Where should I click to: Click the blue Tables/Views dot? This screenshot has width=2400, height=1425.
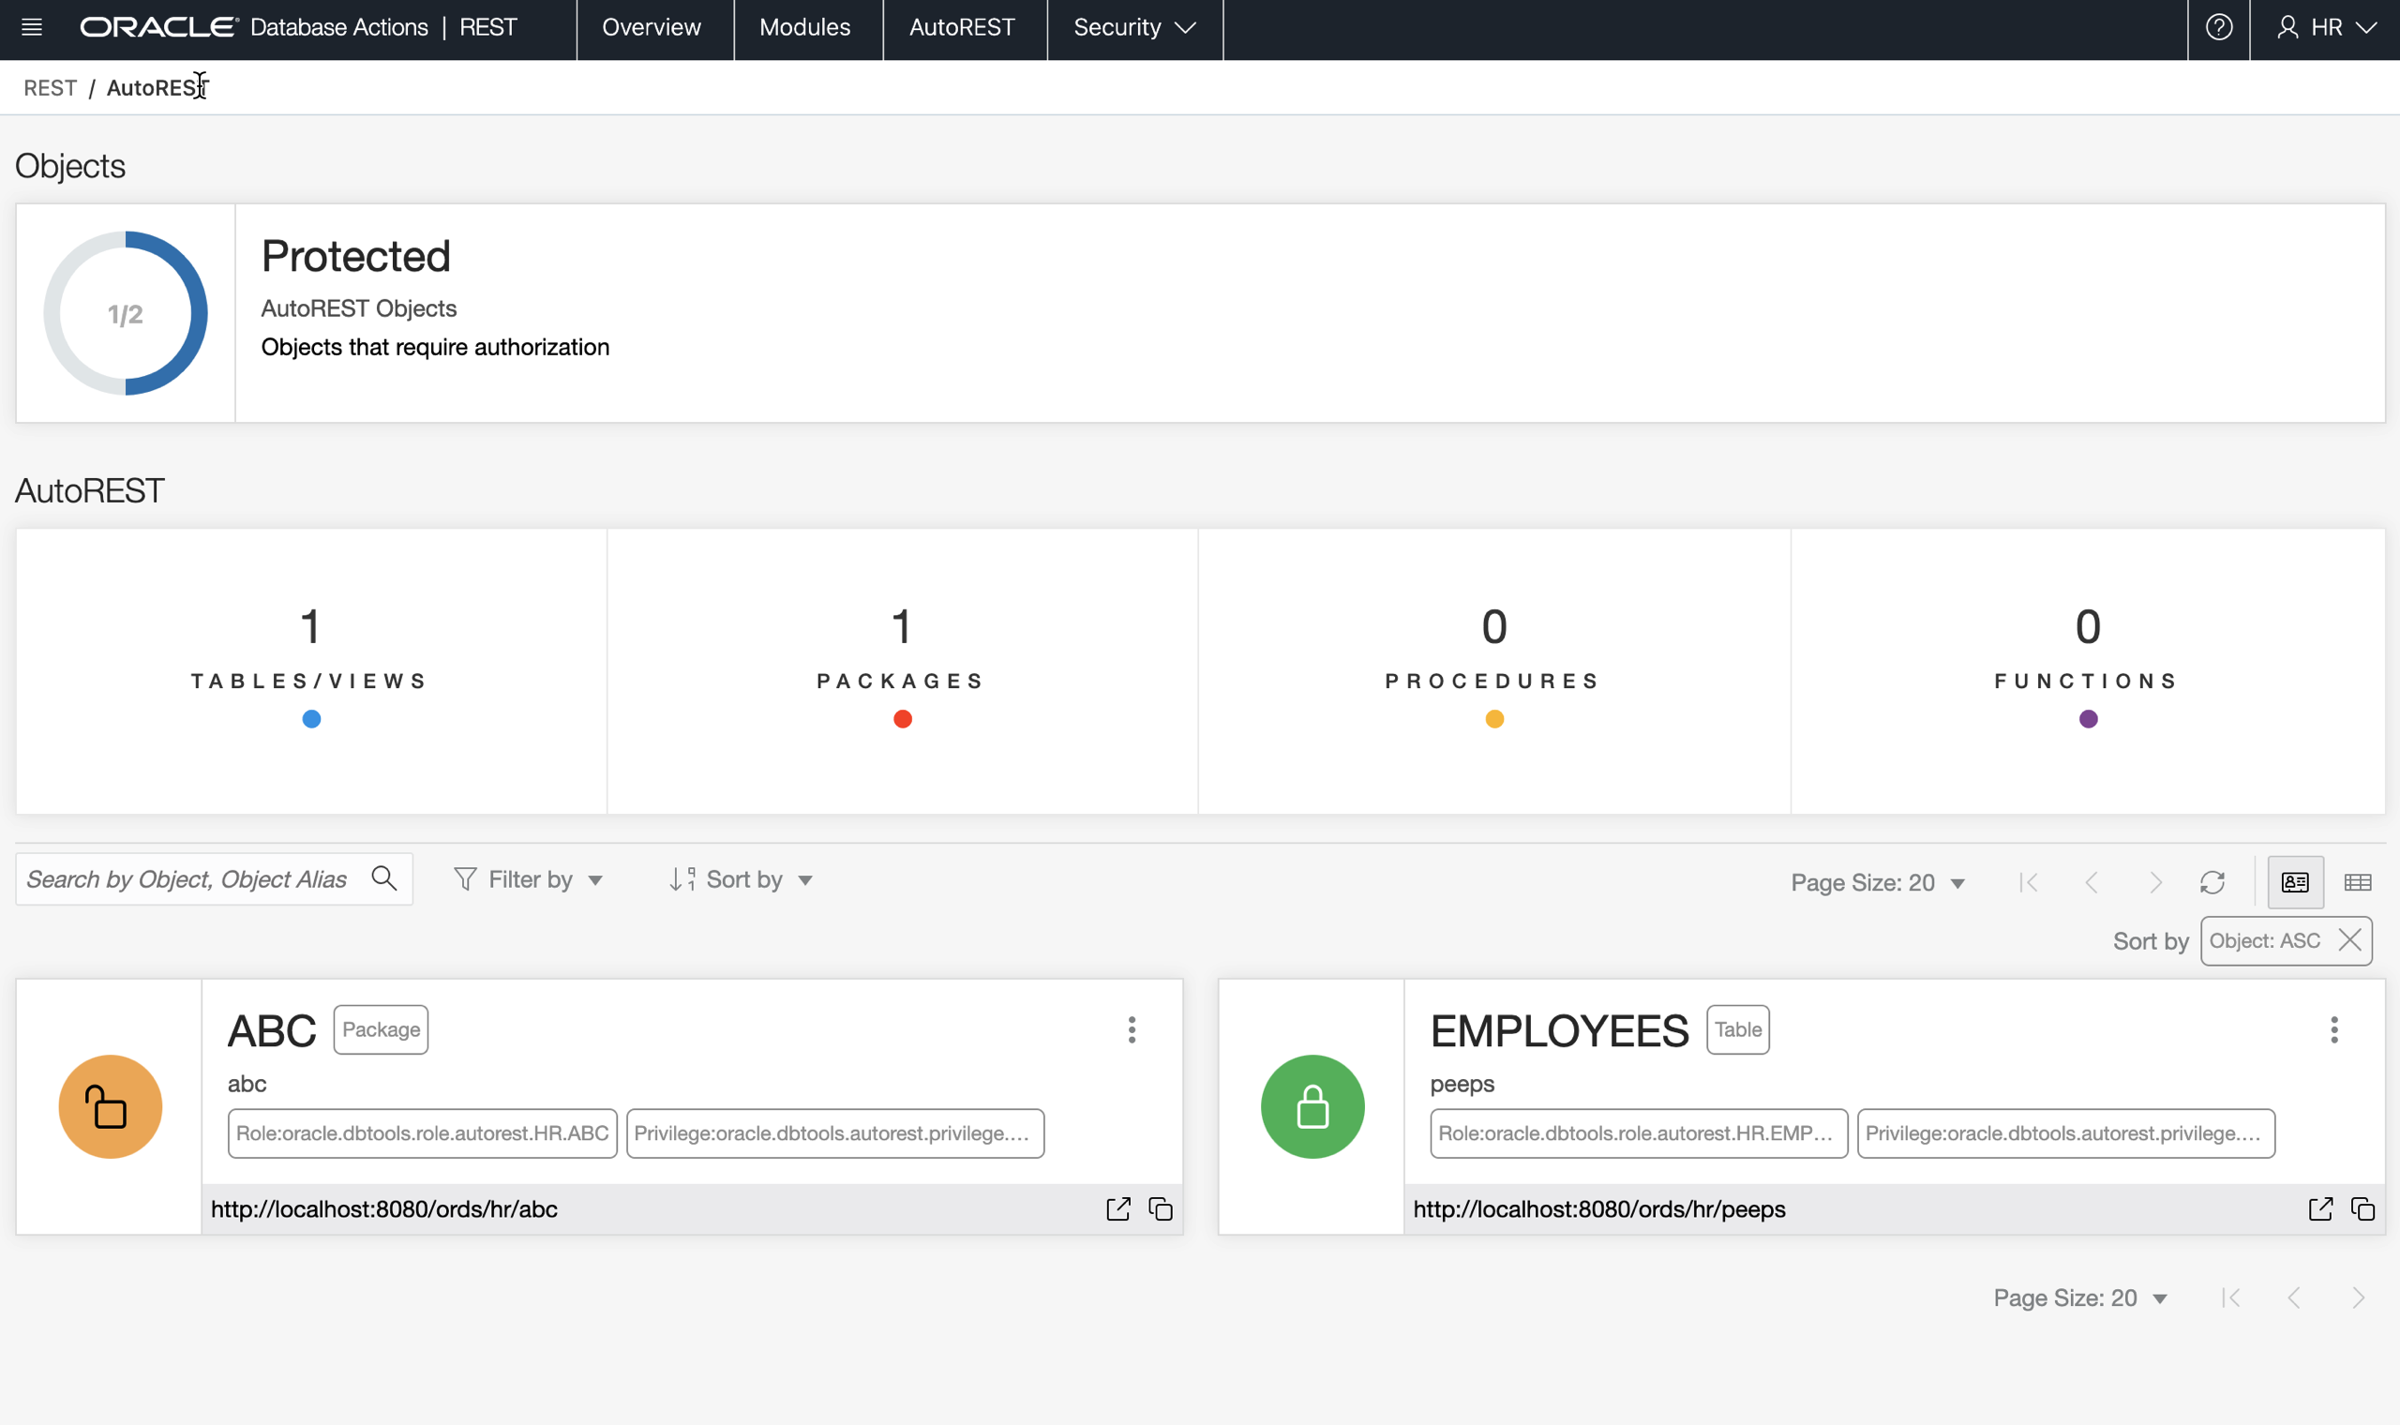pos(311,719)
